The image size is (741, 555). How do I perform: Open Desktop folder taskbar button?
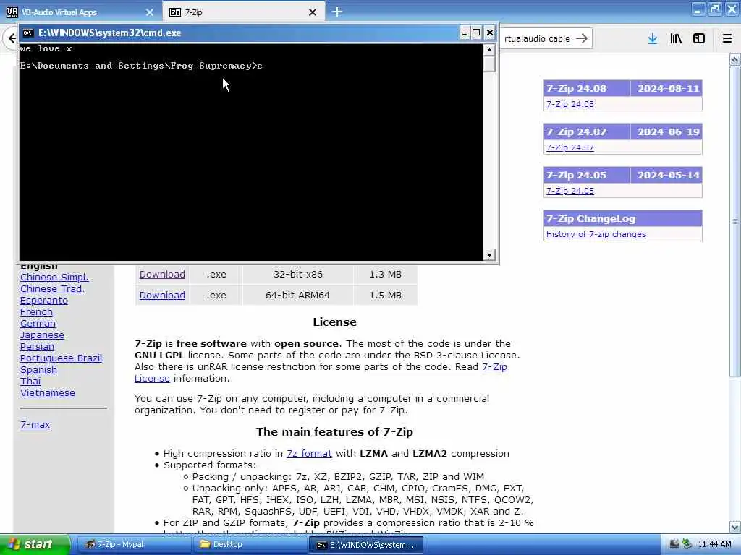[250, 545]
